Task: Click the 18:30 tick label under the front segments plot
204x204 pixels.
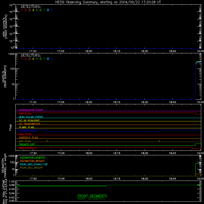Action: pos(145,51)
